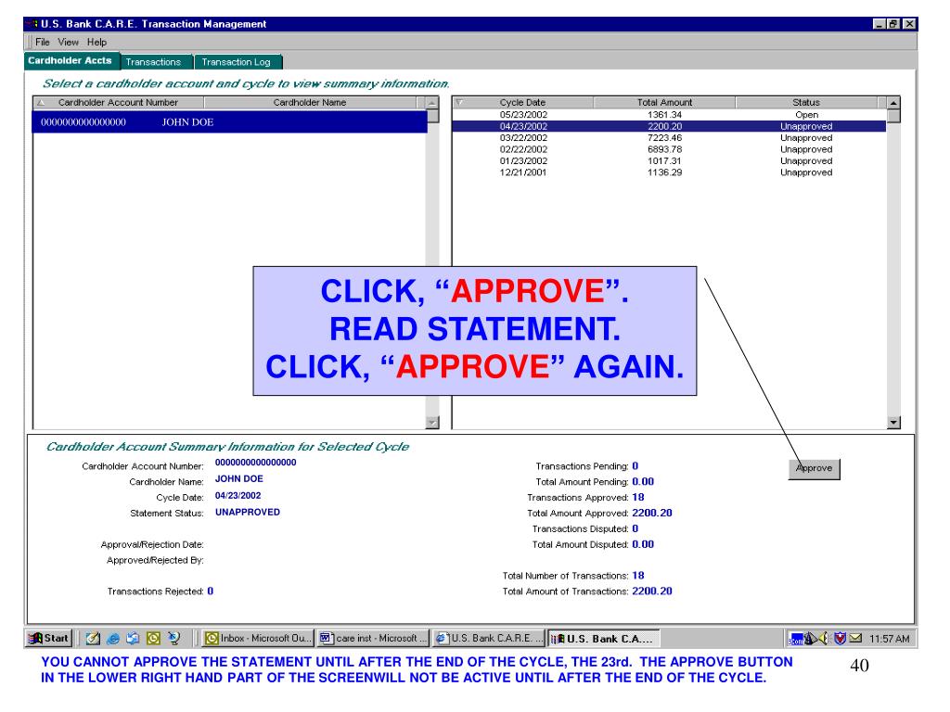Click the Cardholder Name value JOHN DOE in summary
Screen dimensions: 950x712
coord(238,478)
